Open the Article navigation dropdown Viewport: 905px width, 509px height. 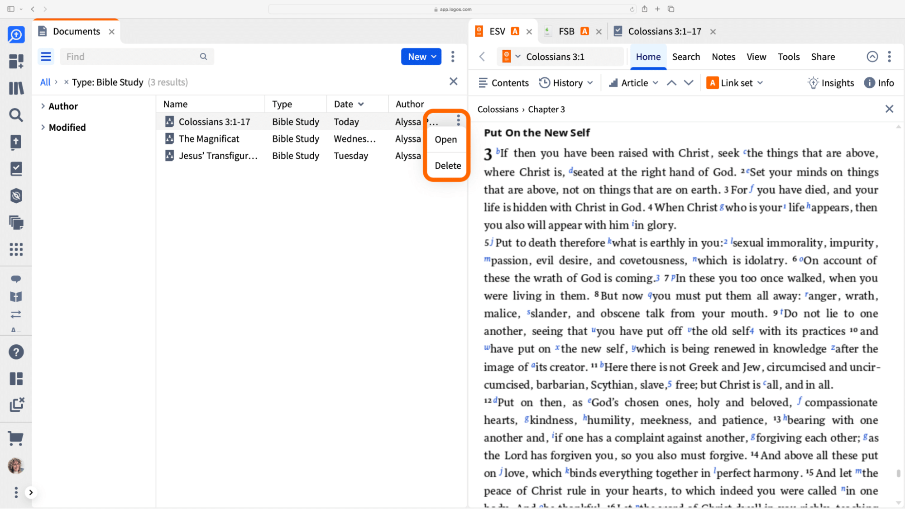(633, 83)
